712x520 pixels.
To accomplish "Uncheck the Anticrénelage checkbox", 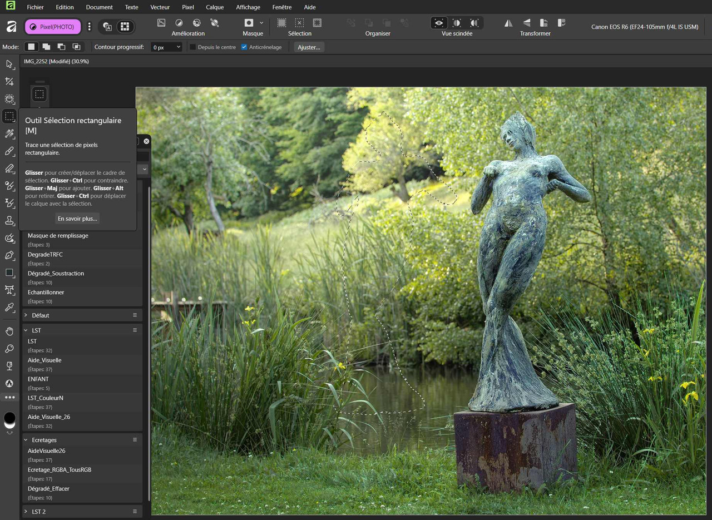I will 244,47.
